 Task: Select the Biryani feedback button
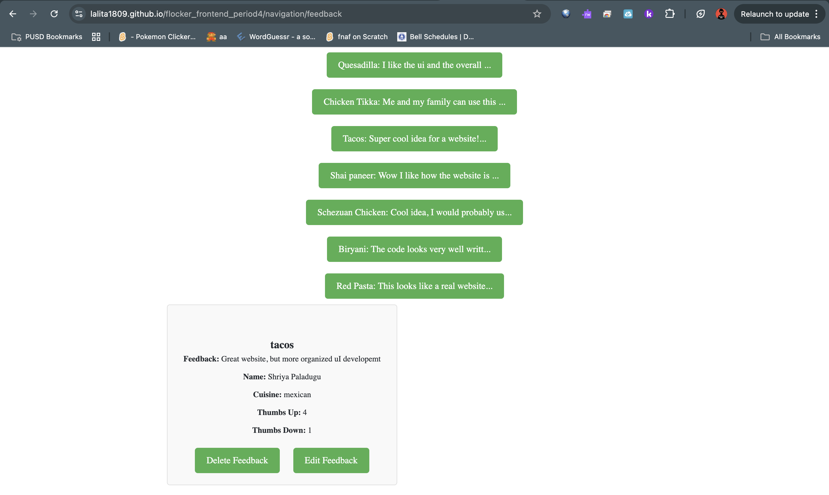414,249
